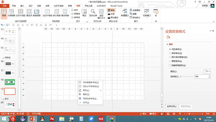This screenshot has width=216, height=122.
Task: Open Notes Master (备注母版)
Action: coord(65,13)
